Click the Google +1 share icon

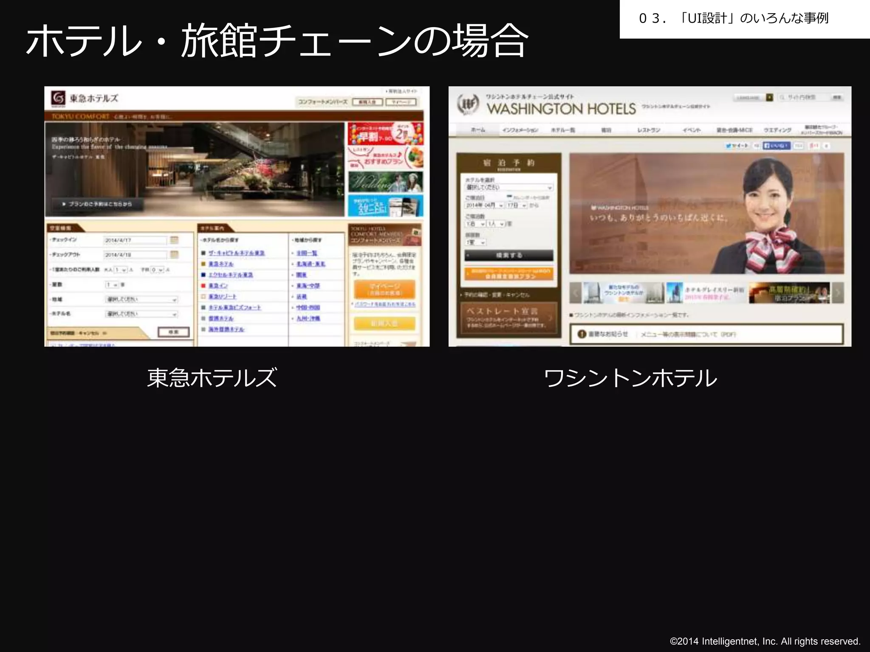coord(814,146)
